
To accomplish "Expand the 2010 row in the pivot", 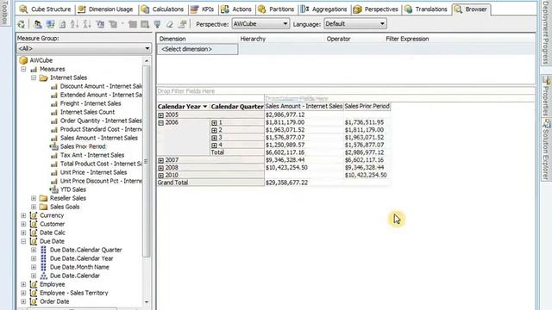I will point(161,176).
